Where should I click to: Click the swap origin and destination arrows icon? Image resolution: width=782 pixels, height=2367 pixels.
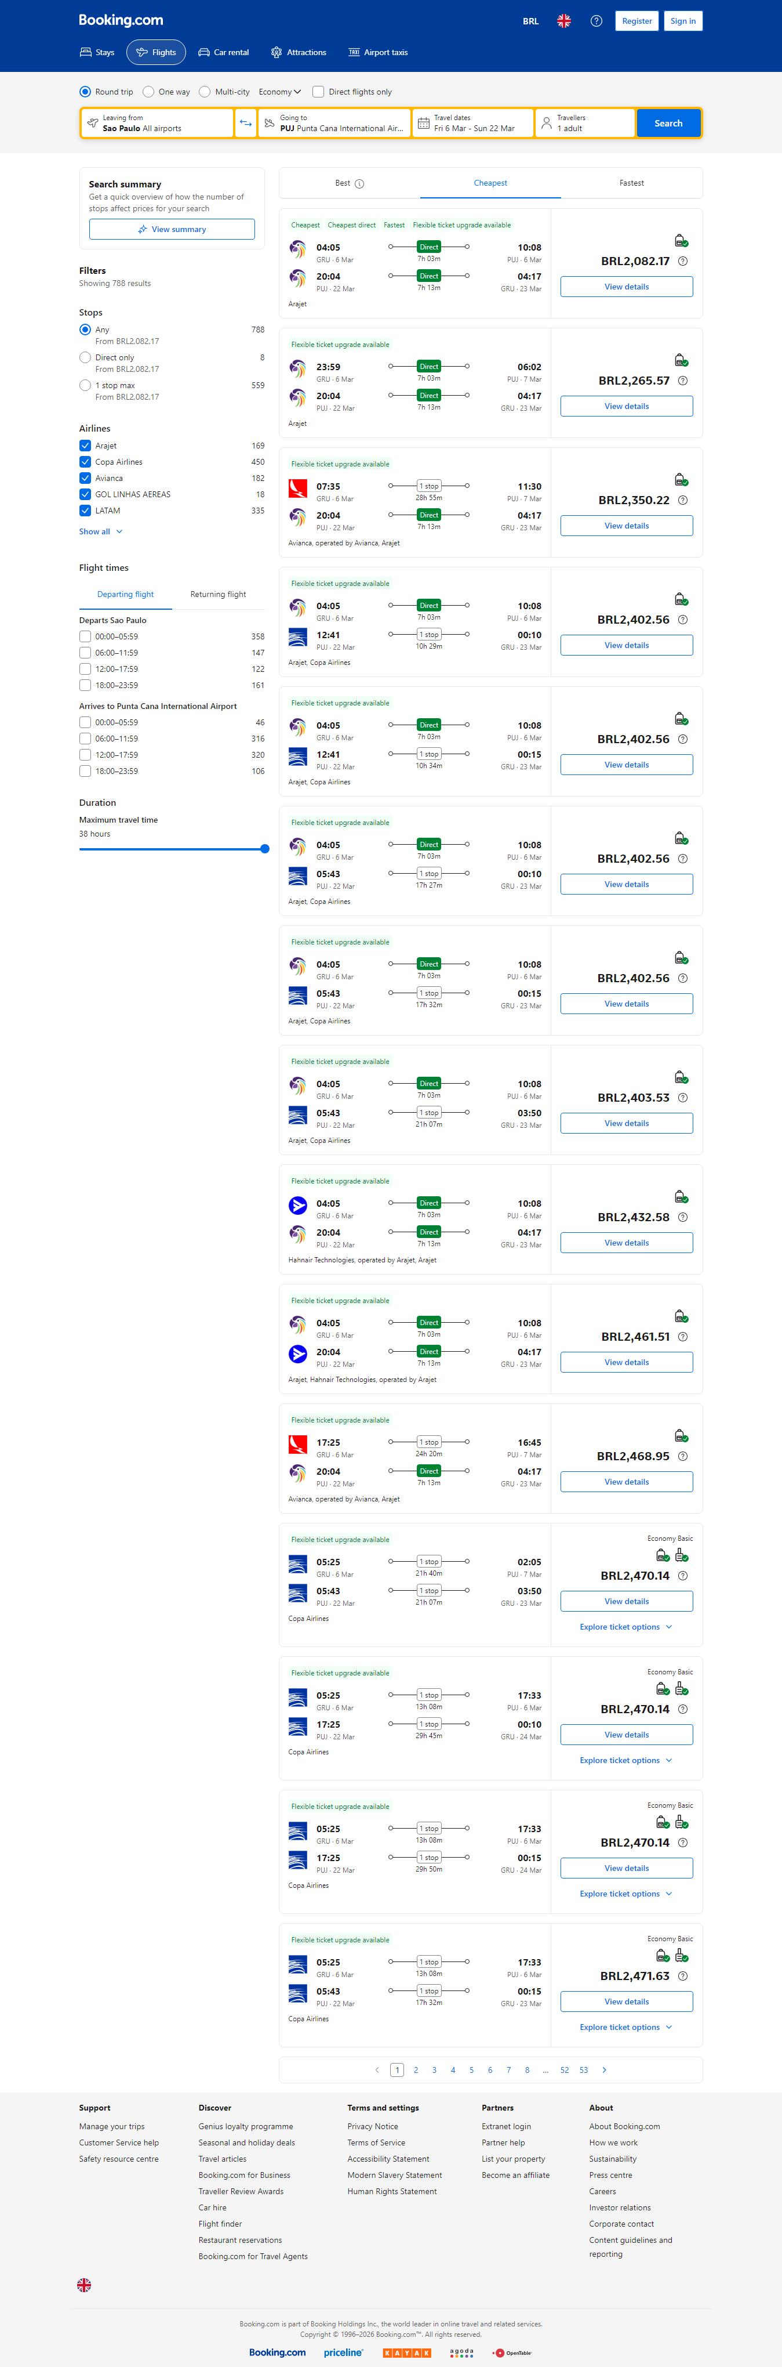(x=245, y=123)
